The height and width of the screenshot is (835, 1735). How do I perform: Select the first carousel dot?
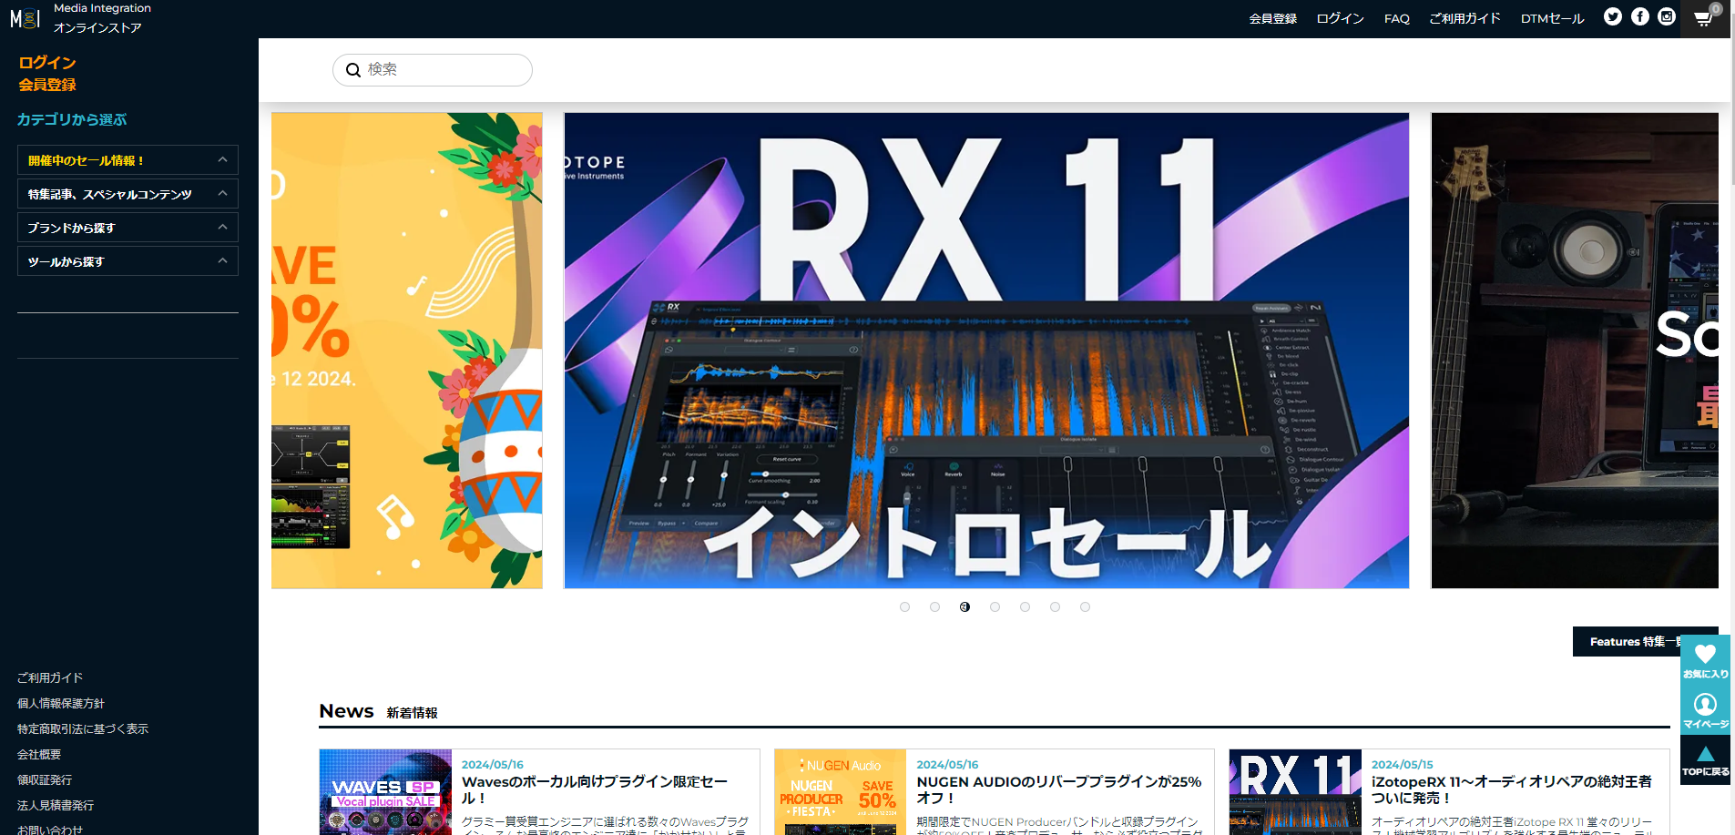904,606
